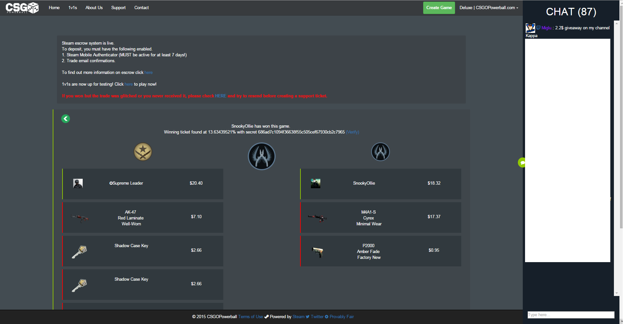Image resolution: width=624 pixels, height=324 pixels.
Task: Click the first Shadow Case Key icon
Action: [x=79, y=252]
